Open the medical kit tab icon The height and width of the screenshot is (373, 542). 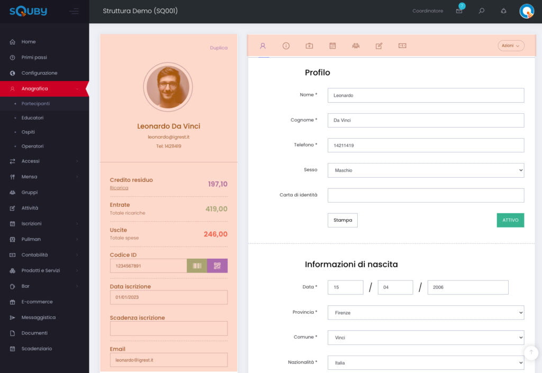click(309, 46)
